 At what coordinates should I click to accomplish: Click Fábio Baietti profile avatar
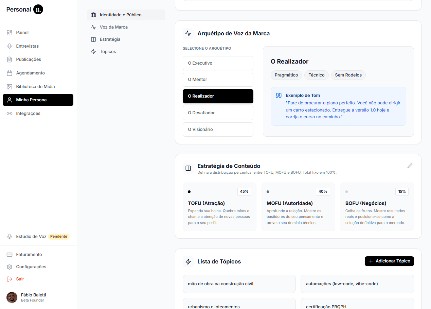point(12,297)
